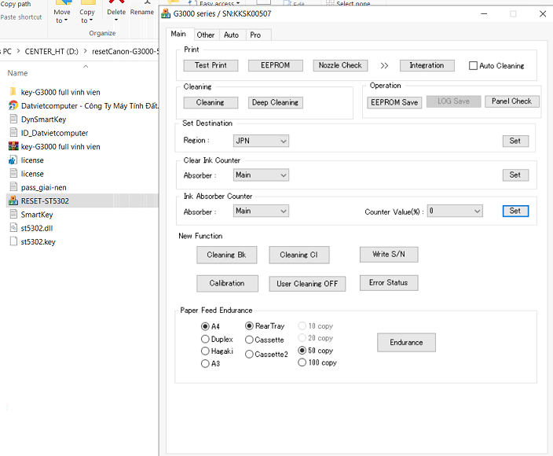Switch to the Other tab

click(206, 35)
